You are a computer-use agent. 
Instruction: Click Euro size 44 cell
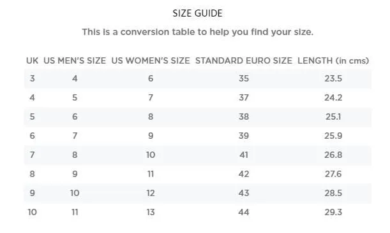pyautogui.click(x=244, y=213)
